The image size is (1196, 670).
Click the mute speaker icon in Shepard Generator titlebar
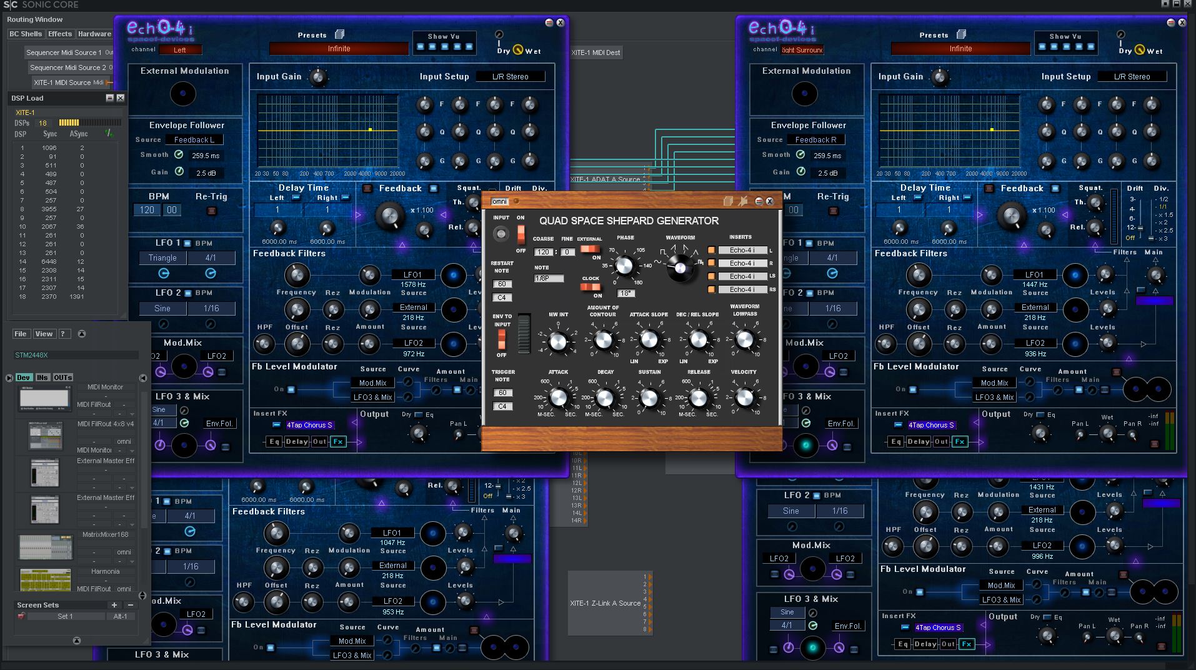744,201
